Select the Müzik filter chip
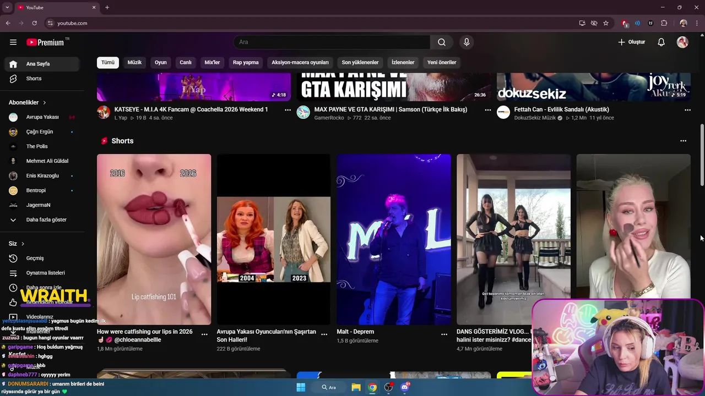705x396 pixels. tap(134, 63)
